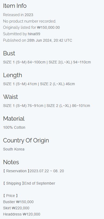Click the waist measurements 76~91cm line
The height and width of the screenshot is (219, 104).
(46, 106)
